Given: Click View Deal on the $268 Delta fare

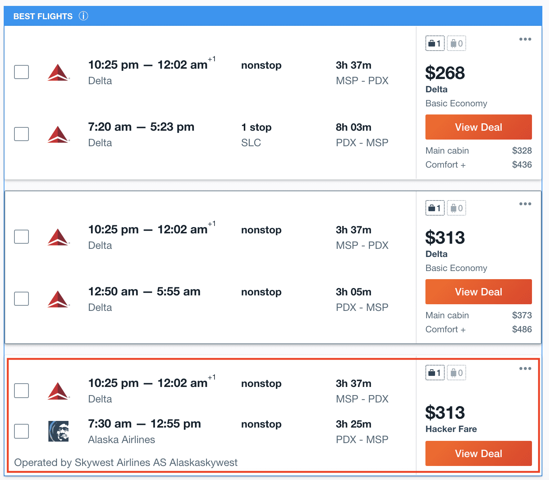Looking at the screenshot, I should (x=478, y=127).
